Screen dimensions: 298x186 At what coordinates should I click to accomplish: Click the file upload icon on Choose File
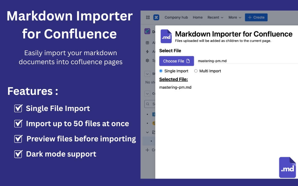click(x=188, y=61)
